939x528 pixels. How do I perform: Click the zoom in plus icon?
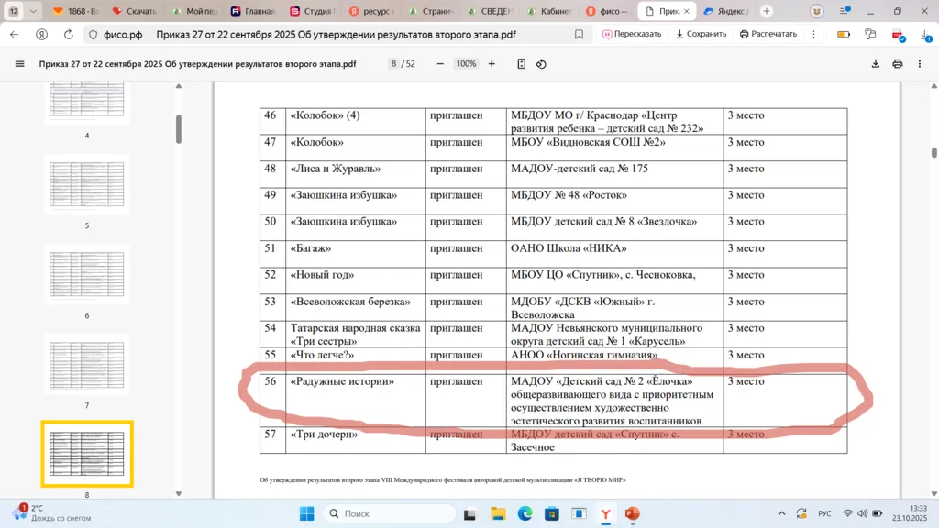click(x=492, y=64)
